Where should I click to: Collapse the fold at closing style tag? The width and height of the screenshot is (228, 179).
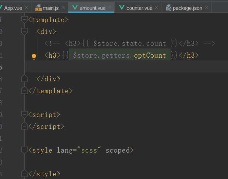click(x=24, y=173)
